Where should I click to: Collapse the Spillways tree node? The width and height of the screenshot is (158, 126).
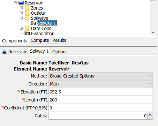(x=21, y=18)
